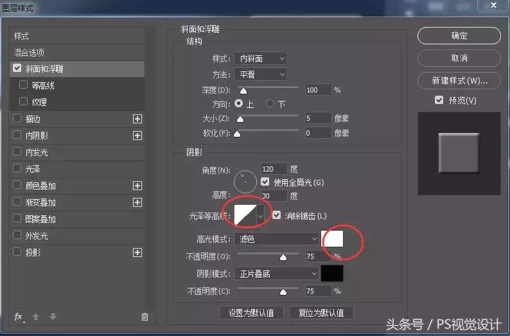Click the move effect down arrow
This screenshot has height=336, width=510.
pyautogui.click(x=53, y=316)
